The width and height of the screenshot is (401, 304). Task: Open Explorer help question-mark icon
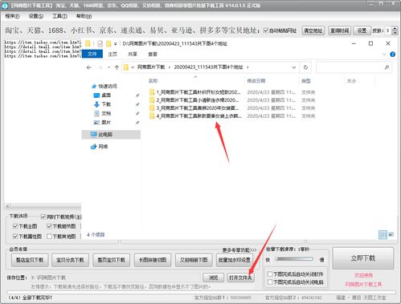tap(393, 55)
